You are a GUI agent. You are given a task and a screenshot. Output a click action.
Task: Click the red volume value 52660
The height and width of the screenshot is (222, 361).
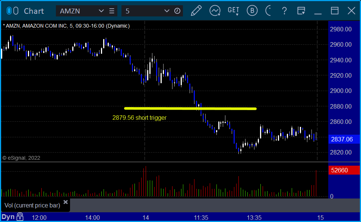click(344, 170)
